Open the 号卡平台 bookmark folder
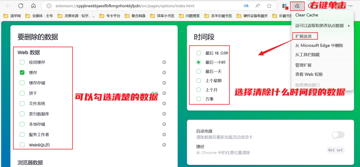The width and height of the screenshot is (360, 167). coord(110,16)
